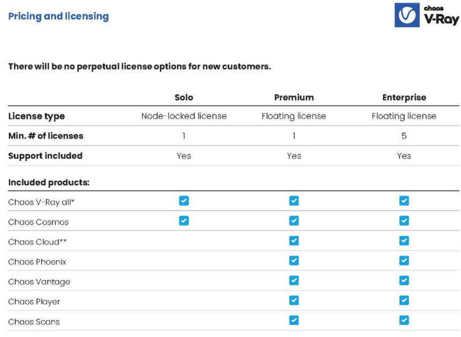Click the 'Chaos Player' row label
The width and height of the screenshot is (461, 337).
(x=34, y=302)
